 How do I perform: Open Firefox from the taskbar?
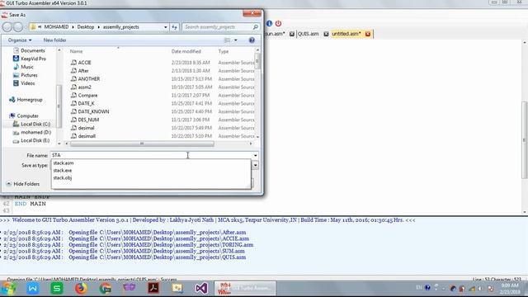(81, 289)
